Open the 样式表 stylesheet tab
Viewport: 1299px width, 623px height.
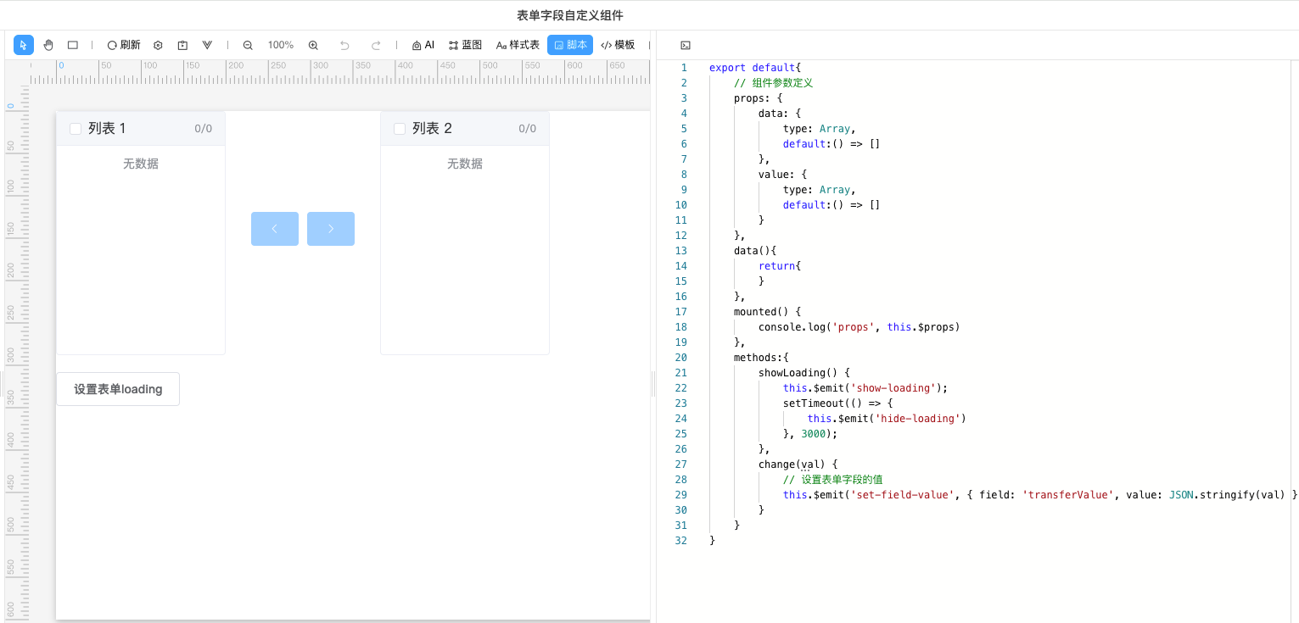click(x=518, y=45)
